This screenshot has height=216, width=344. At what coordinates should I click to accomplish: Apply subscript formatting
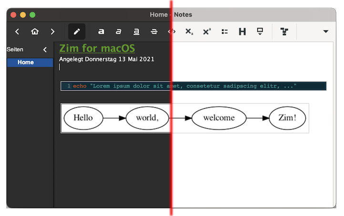point(189,32)
